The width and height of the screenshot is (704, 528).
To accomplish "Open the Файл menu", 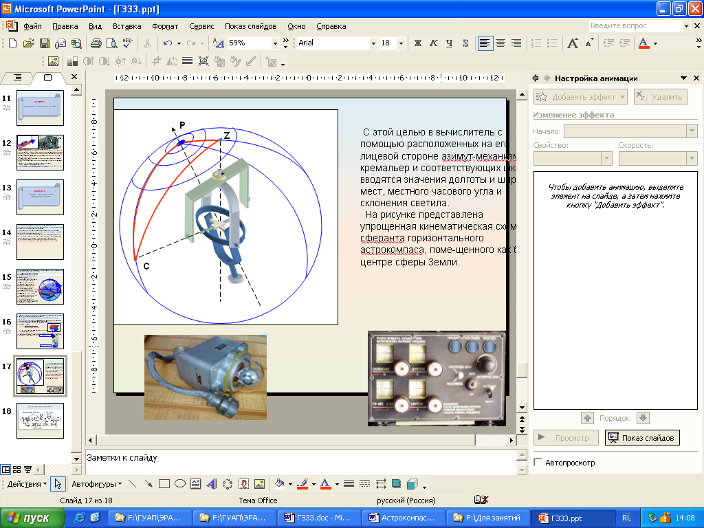I will point(32,27).
